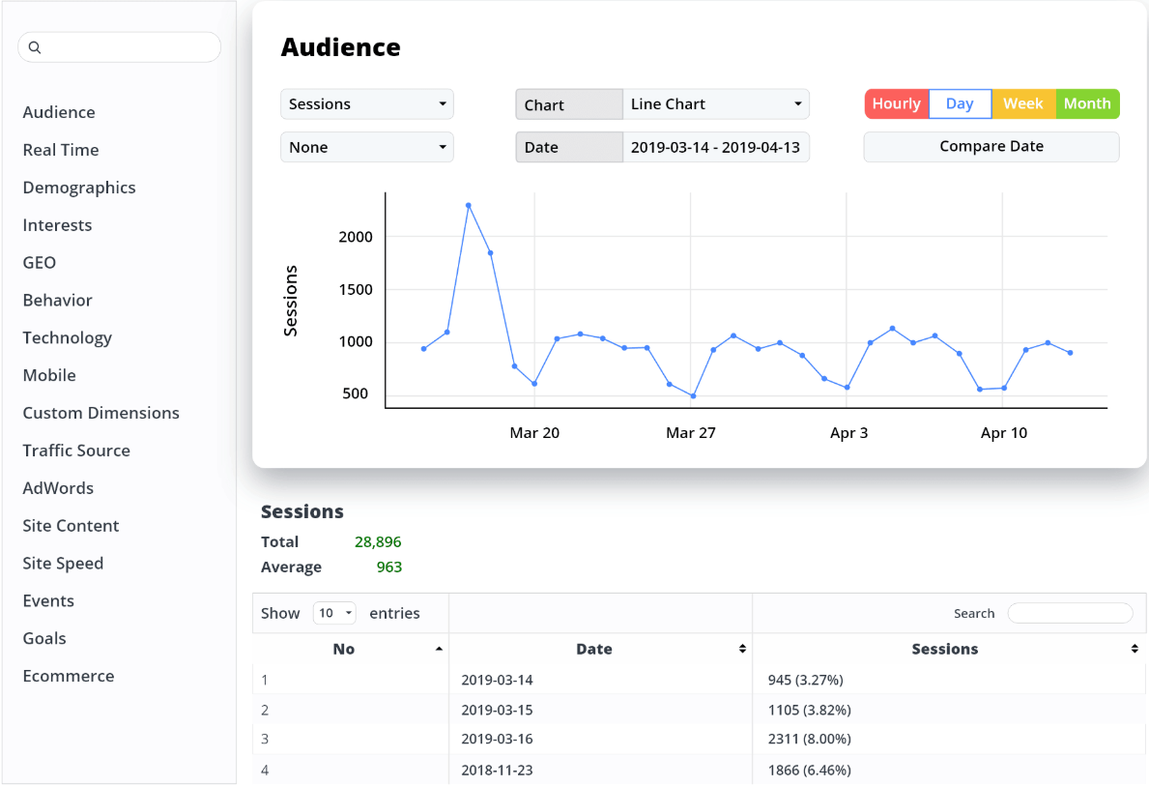Click the Mar 20 axis label
Image resolution: width=1149 pixels, height=786 pixels.
pyautogui.click(x=534, y=432)
